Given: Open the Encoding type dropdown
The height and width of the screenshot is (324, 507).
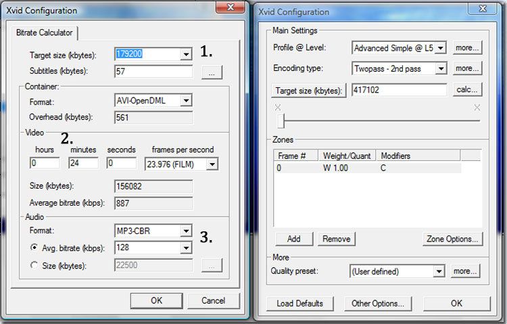Looking at the screenshot, I should coord(441,68).
